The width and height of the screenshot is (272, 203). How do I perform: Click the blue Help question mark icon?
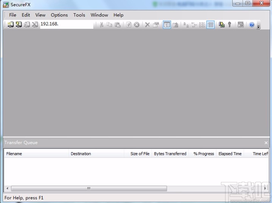coord(252,25)
